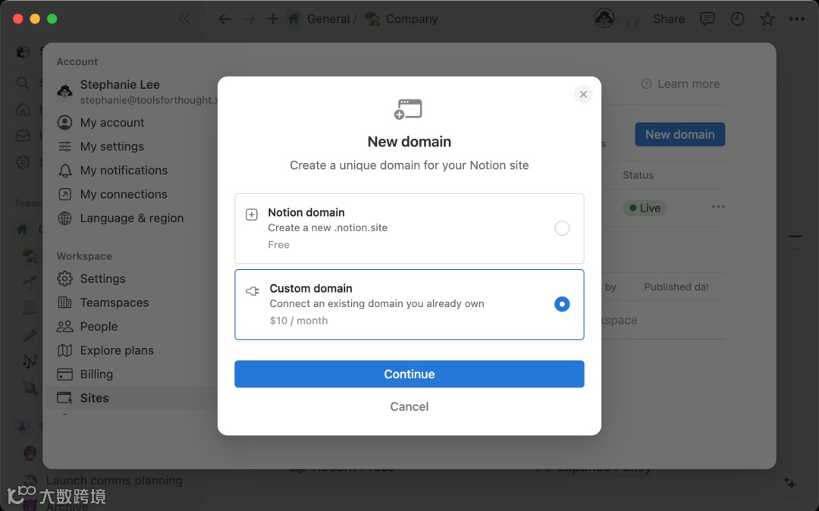Click the People group icon
Viewport: 819px width, 511px height.
(64, 327)
